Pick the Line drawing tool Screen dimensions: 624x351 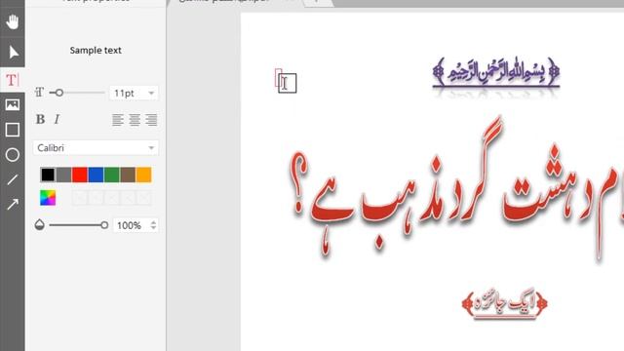13,179
